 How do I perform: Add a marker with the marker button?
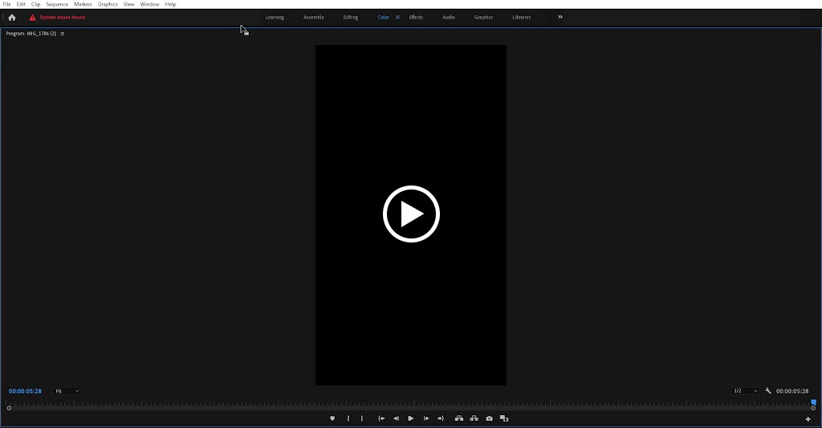[x=332, y=418]
